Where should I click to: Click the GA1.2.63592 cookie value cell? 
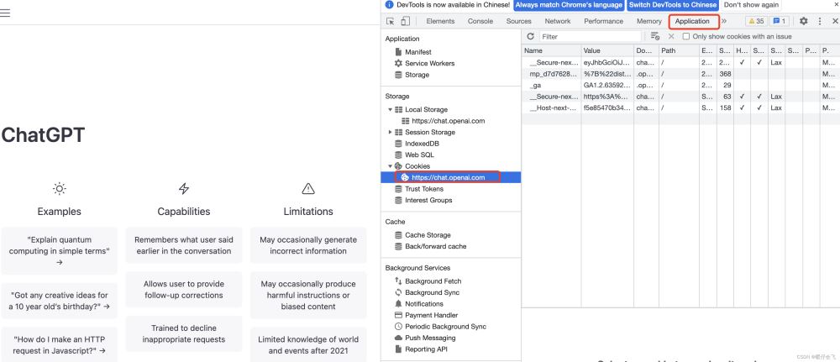(x=607, y=85)
